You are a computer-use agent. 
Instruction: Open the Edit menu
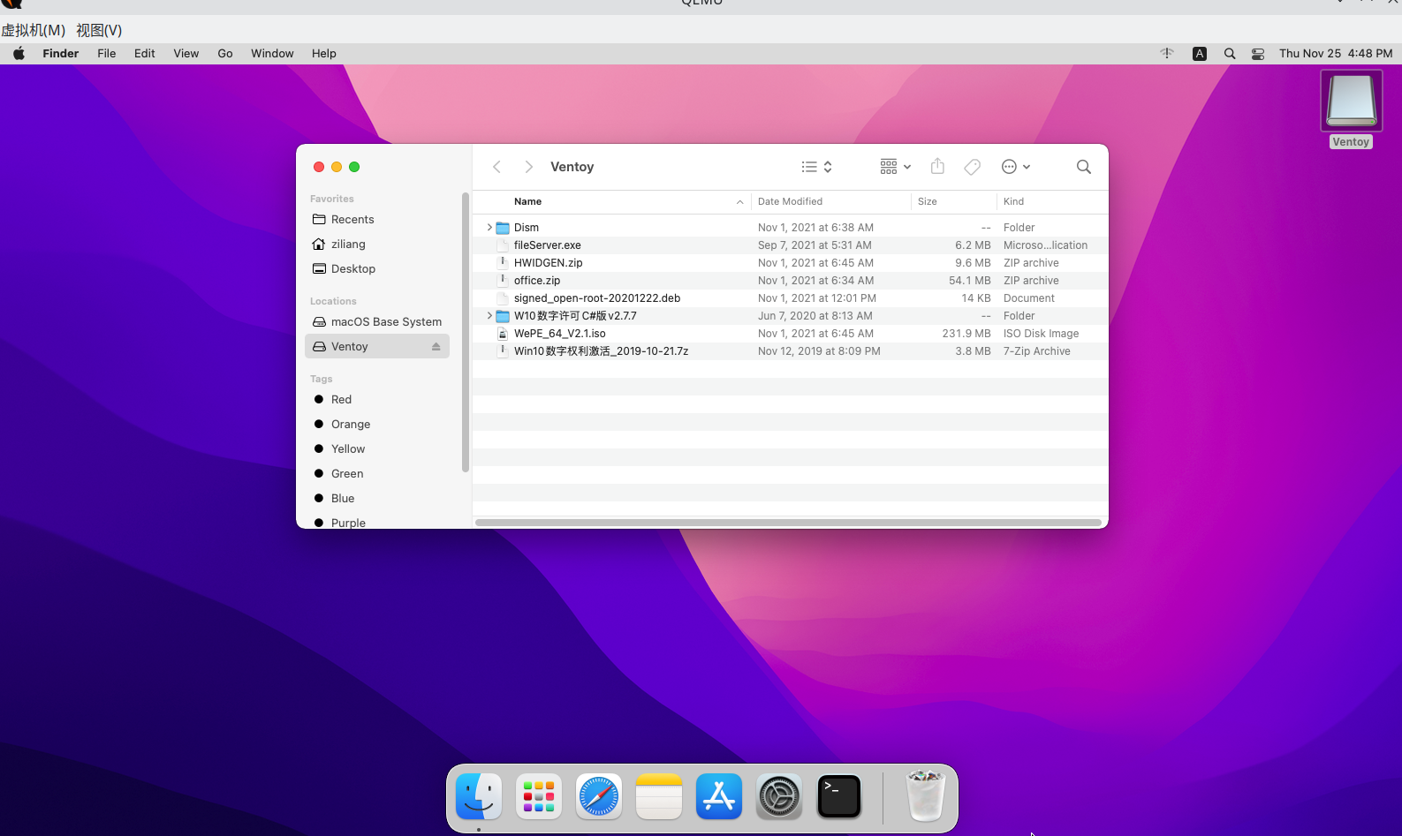point(145,54)
